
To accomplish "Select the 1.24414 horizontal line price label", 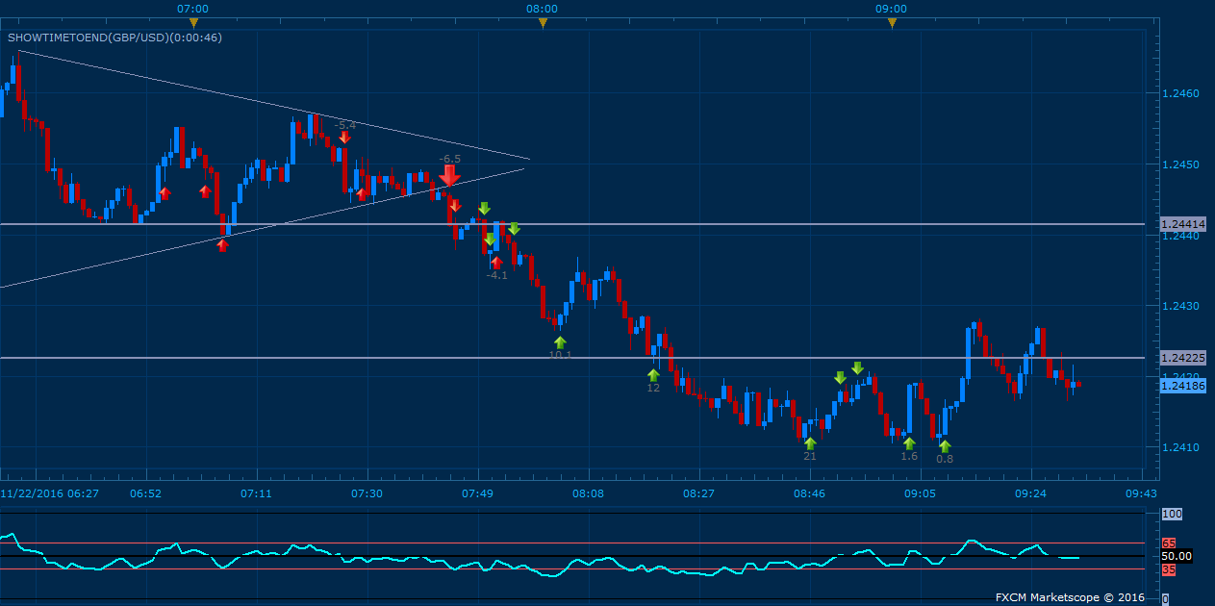I will (1183, 224).
